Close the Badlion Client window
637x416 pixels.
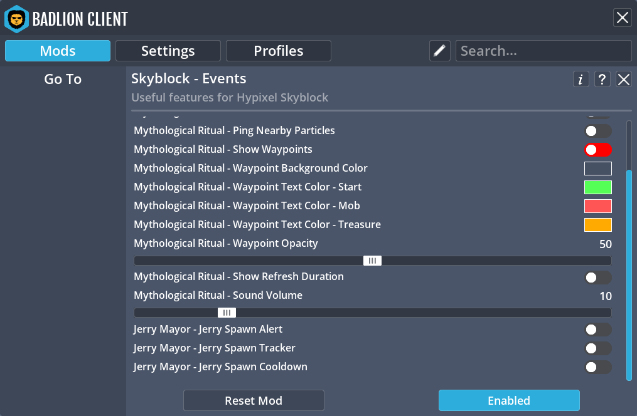click(623, 18)
